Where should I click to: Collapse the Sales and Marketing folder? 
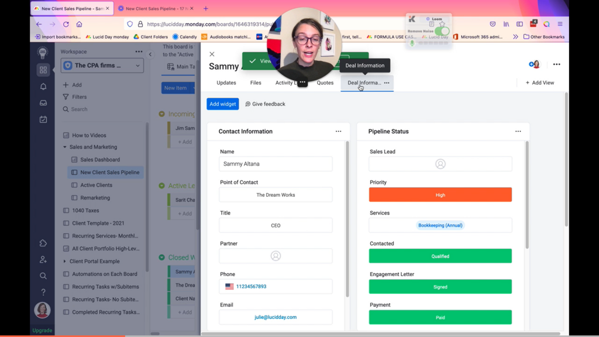coord(64,147)
